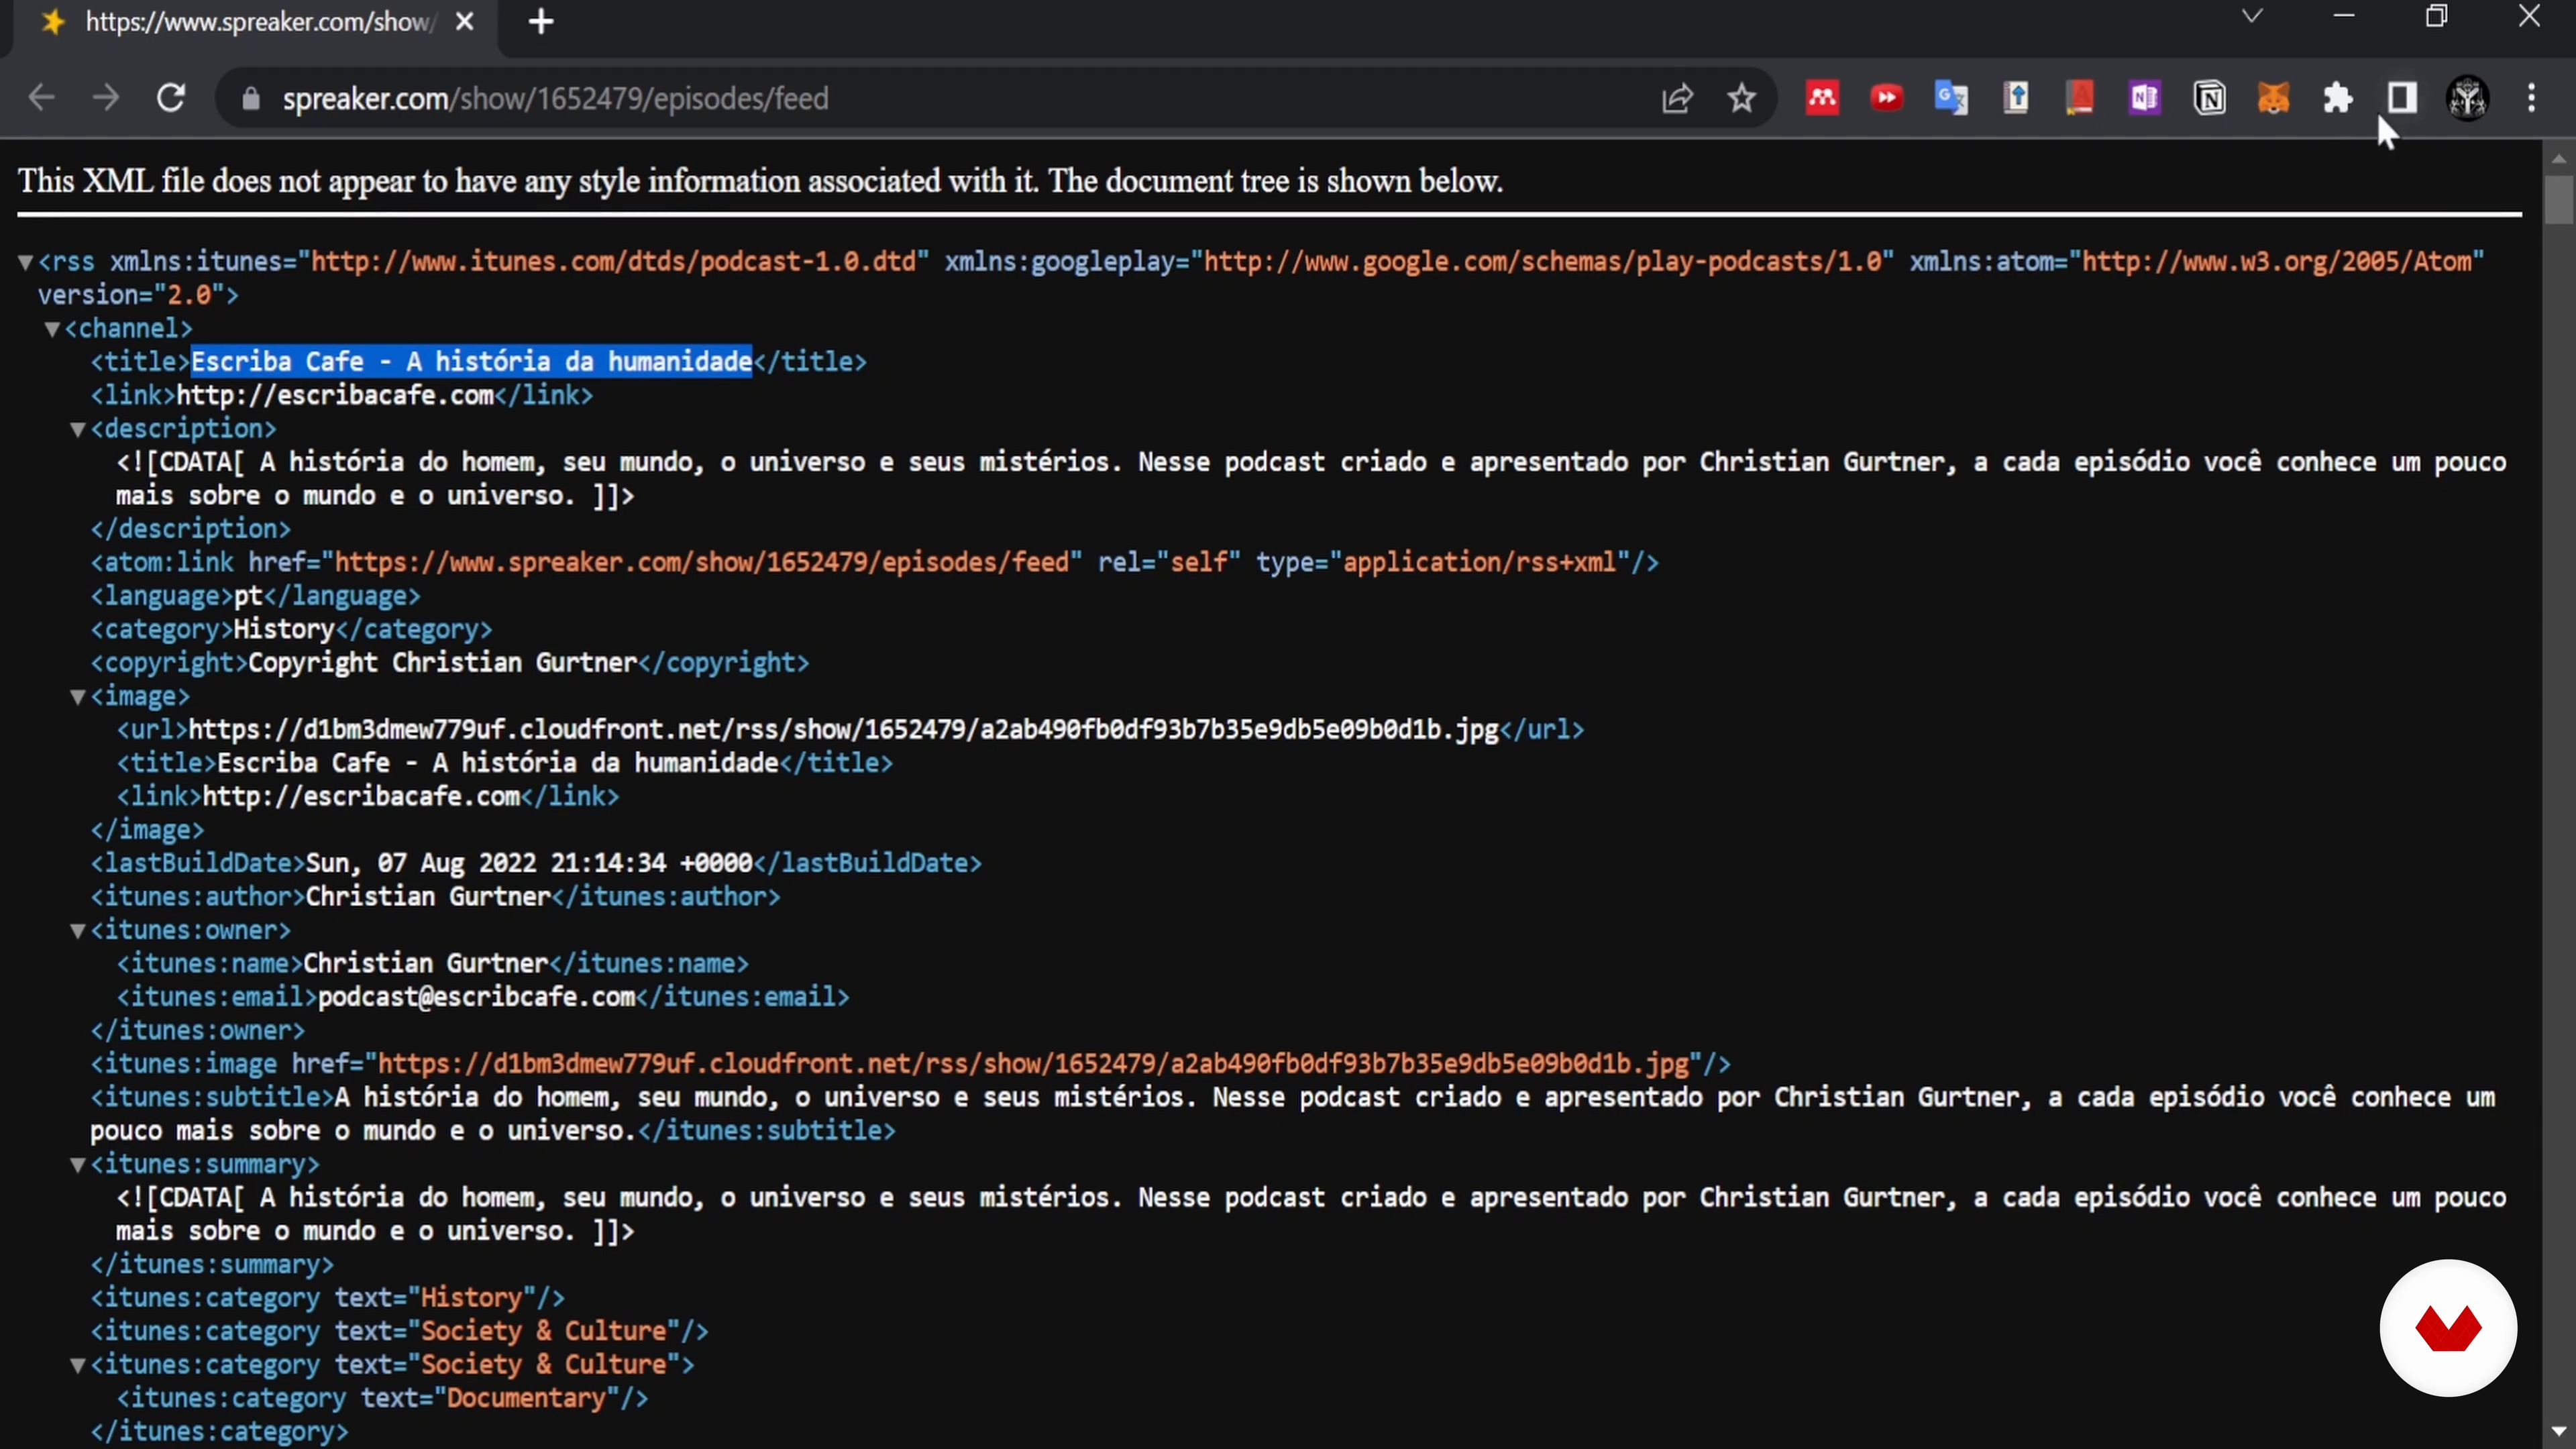The width and height of the screenshot is (2576, 1449).
Task: Collapse the description element
Action: pyautogui.click(x=78, y=429)
